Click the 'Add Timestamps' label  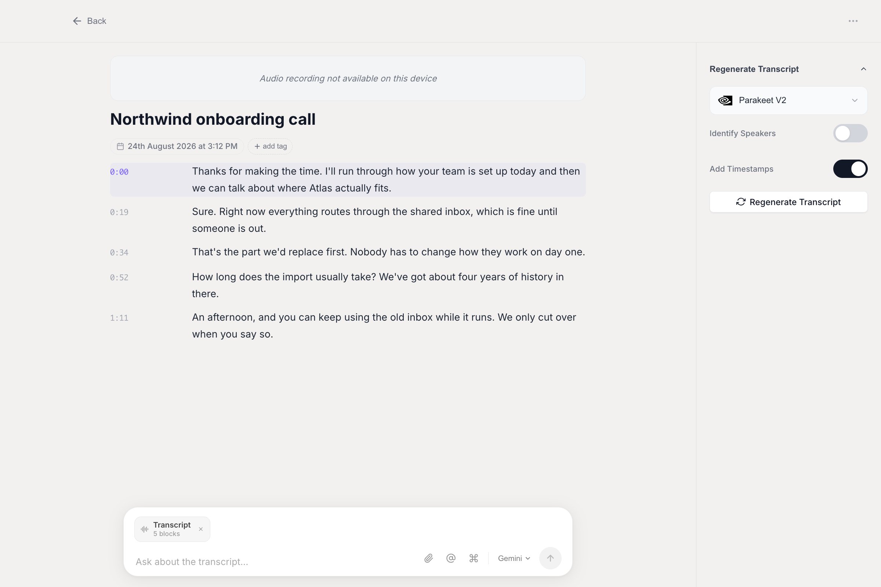741,169
